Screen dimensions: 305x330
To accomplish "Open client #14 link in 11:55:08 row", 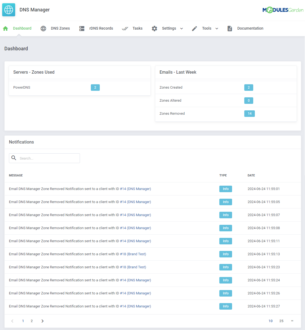I will coord(135,228).
